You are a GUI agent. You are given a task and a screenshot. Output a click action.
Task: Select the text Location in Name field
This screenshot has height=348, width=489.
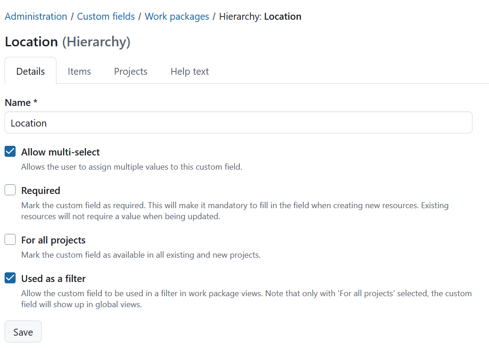tap(28, 122)
